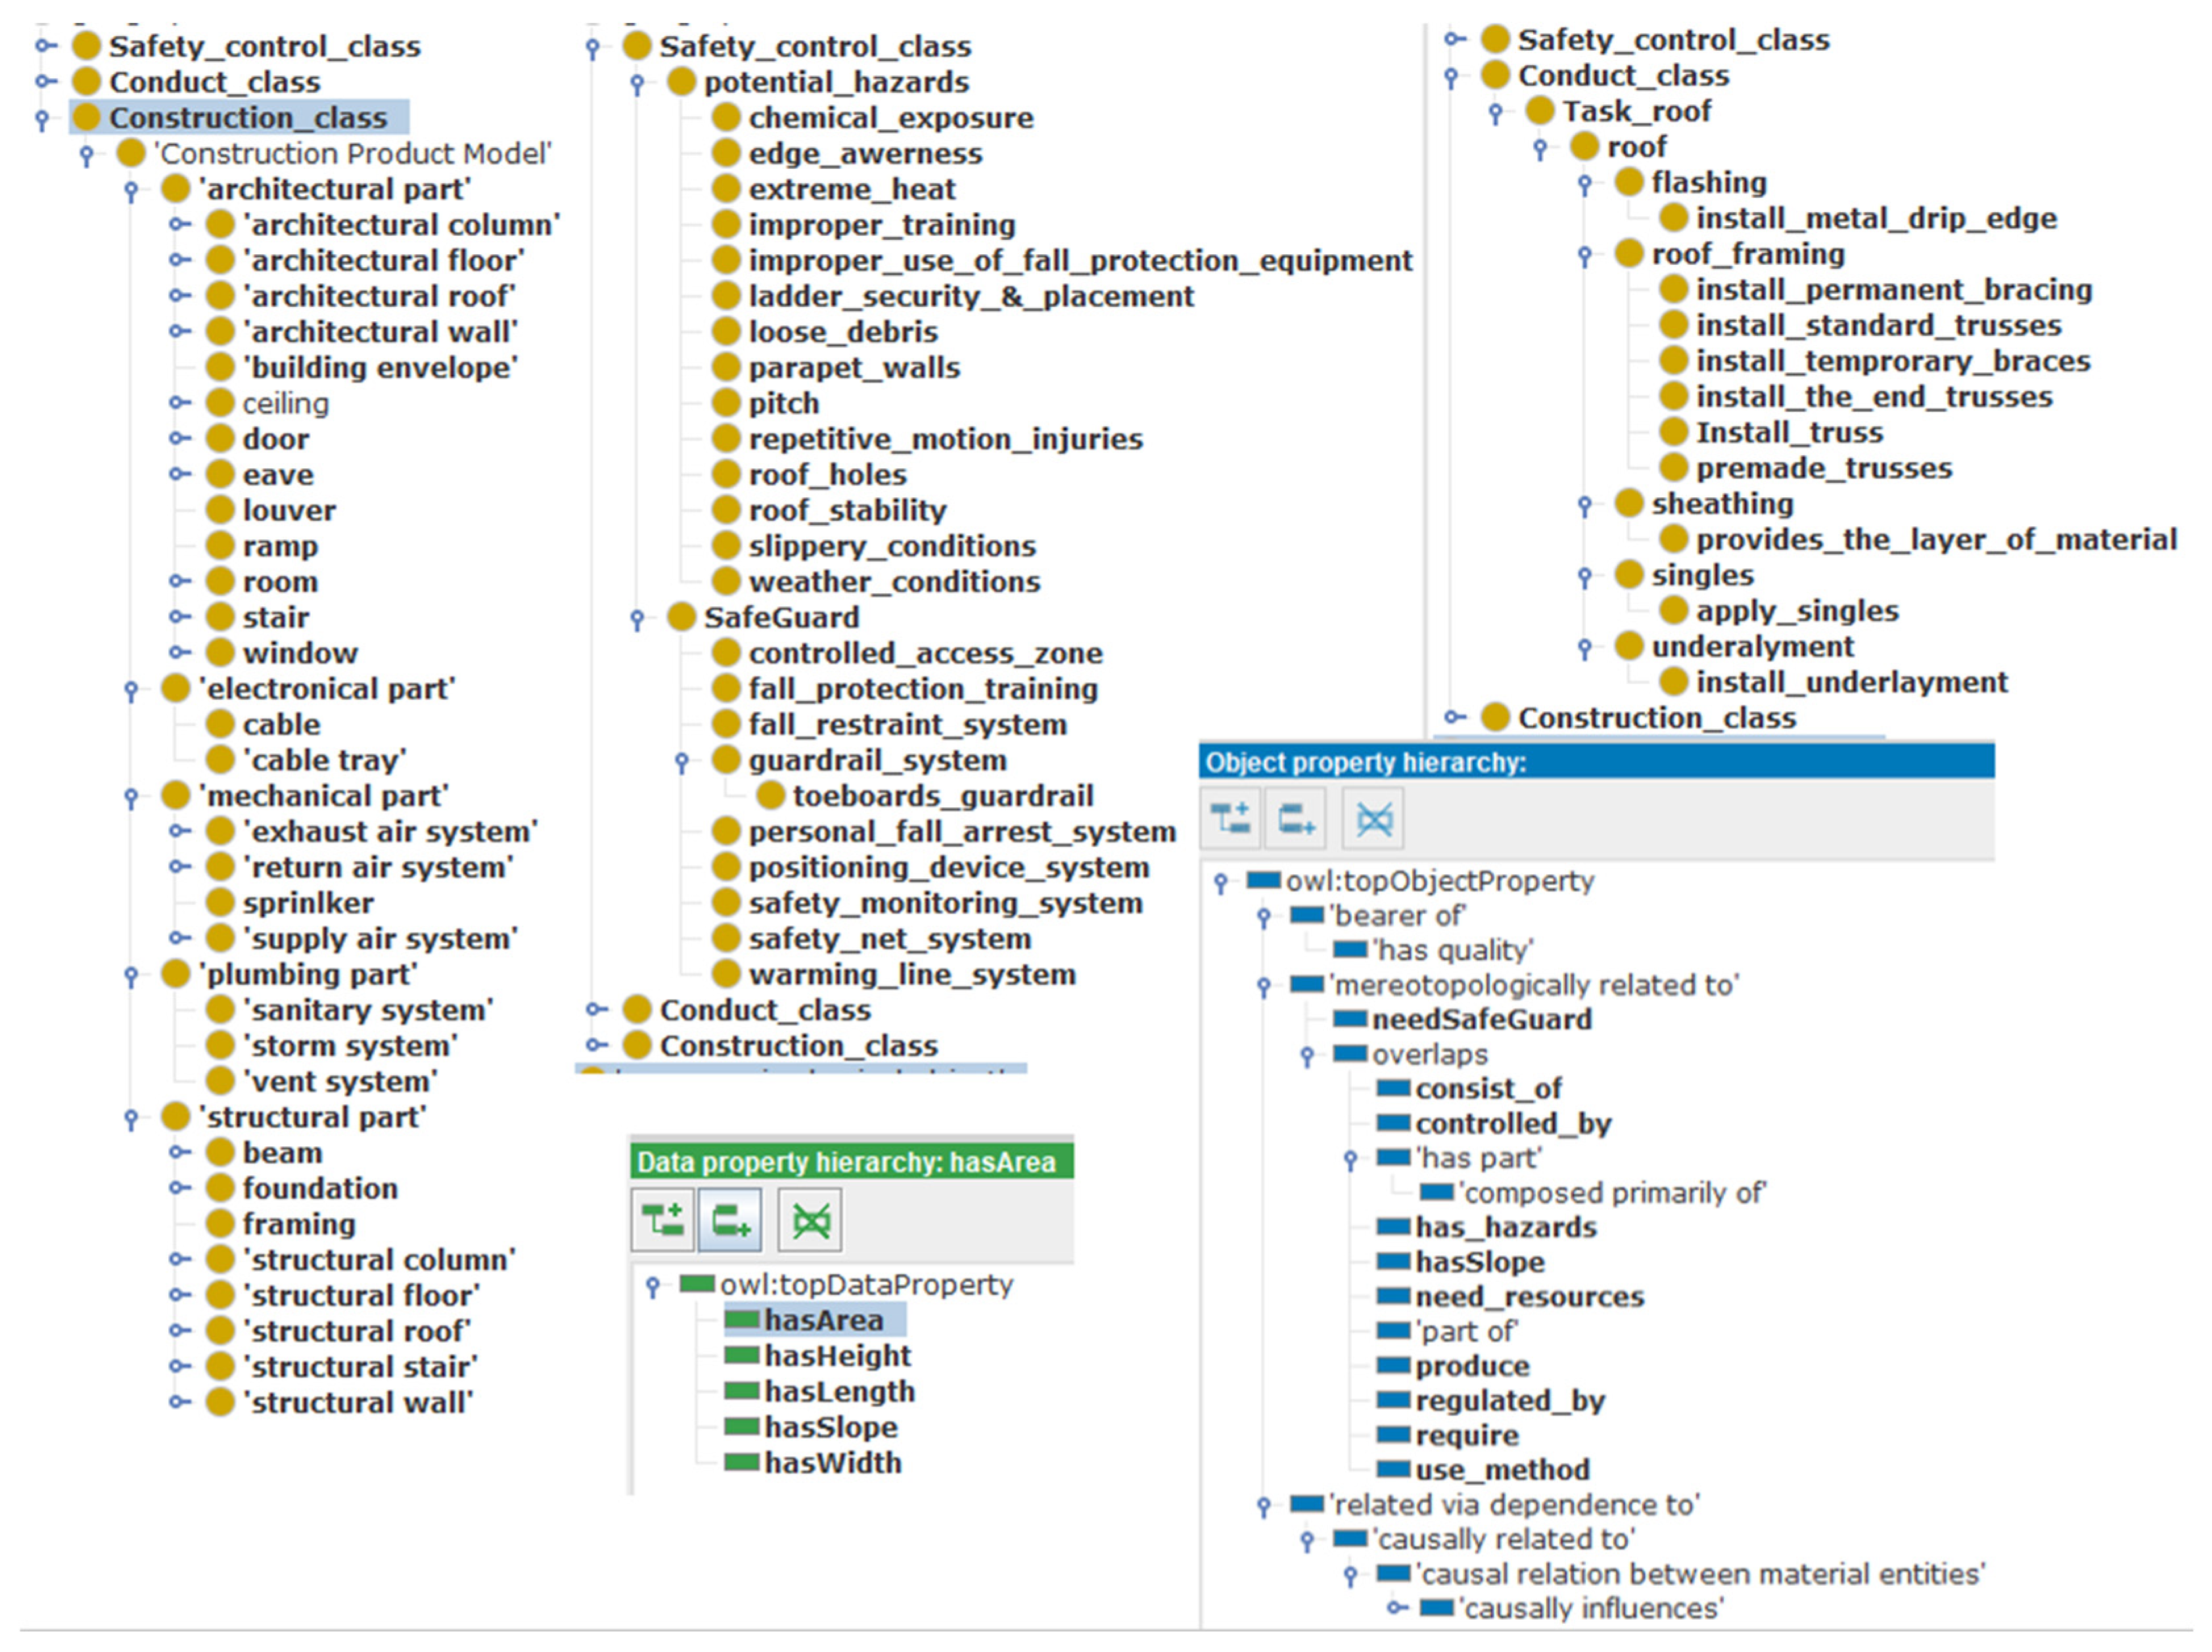Viewport: 2212px width, 1652px height.
Task: Select the fall_restraint_system class
Action: [x=907, y=725]
